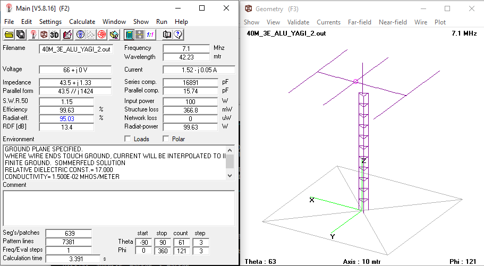Open a file with the folder icon
Image resolution: width=484 pixels, height=266 pixels.
9,35
